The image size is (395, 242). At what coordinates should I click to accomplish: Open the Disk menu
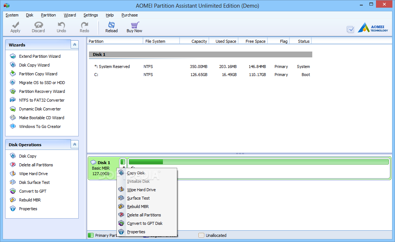tap(30, 15)
